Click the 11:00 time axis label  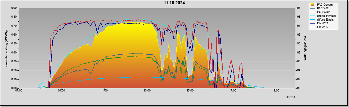[x=104, y=91]
